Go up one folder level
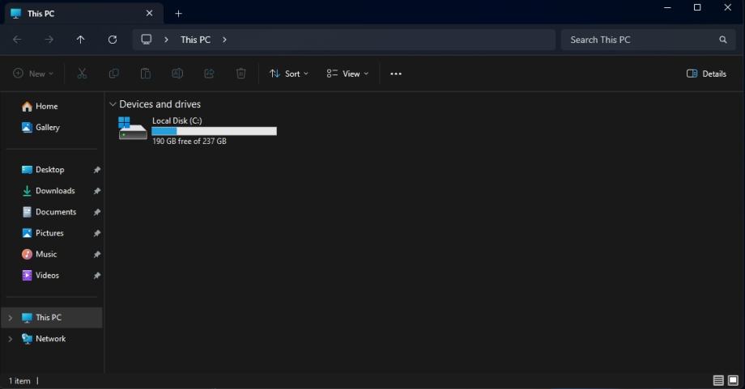This screenshot has width=745, height=389. click(x=81, y=40)
